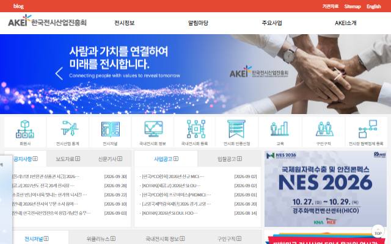391x244 pixels.
Task: Click the AKEI 한국전시산업진흥회 header logo
Action: (x=47, y=21)
